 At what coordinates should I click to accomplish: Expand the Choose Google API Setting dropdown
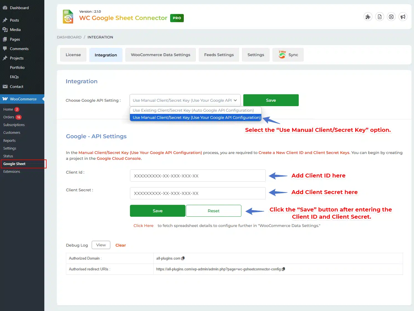click(185, 100)
